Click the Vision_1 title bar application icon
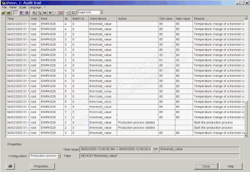 tap(3, 3)
